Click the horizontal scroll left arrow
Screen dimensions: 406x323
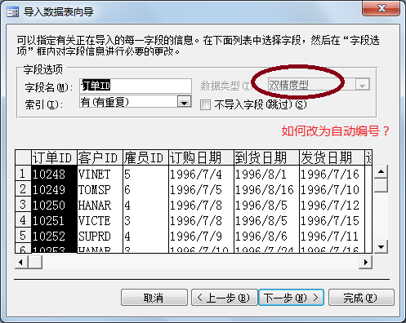[21, 262]
